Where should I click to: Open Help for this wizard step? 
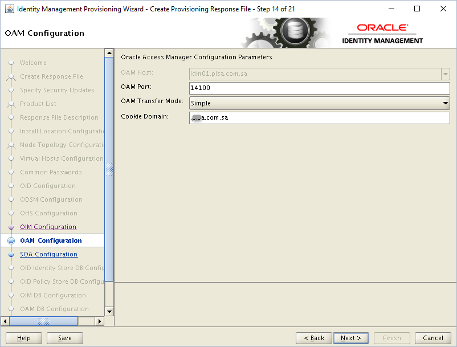(x=23, y=337)
